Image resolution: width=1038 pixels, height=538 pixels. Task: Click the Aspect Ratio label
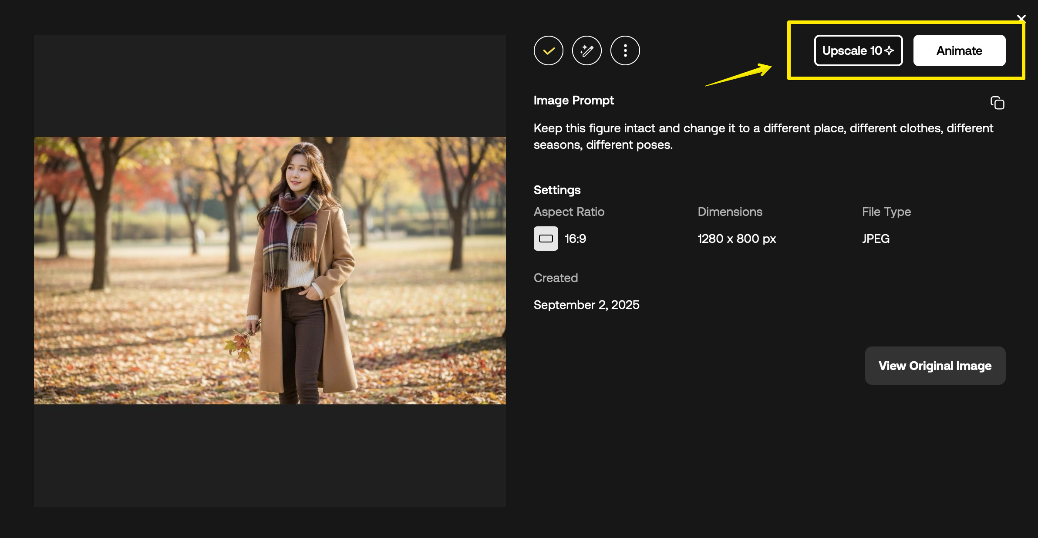click(569, 212)
